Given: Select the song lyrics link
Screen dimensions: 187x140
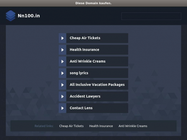Looking at the screenshot, I should [79, 73].
